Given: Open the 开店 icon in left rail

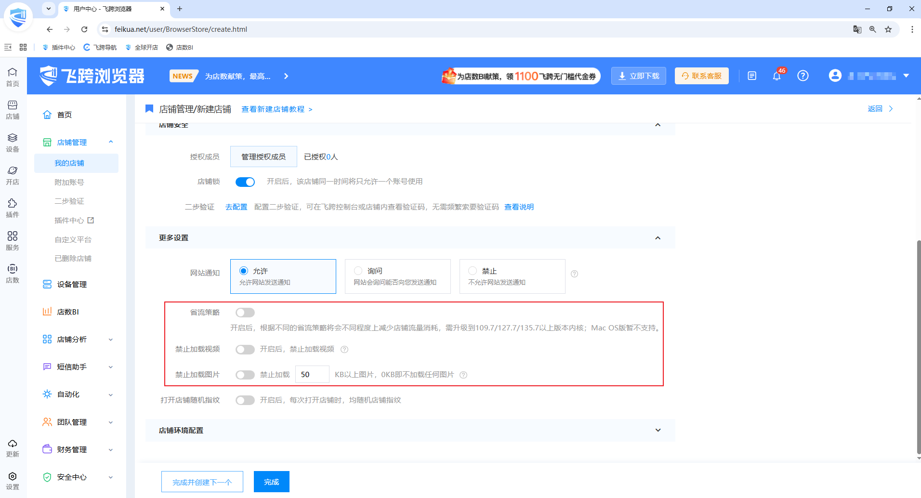Looking at the screenshot, I should click(13, 175).
